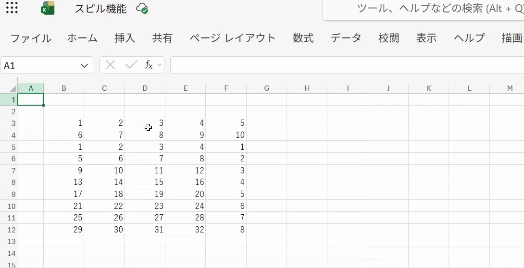This screenshot has height=268, width=524.
Task: Click inside the formula bar
Action: [x=347, y=65]
